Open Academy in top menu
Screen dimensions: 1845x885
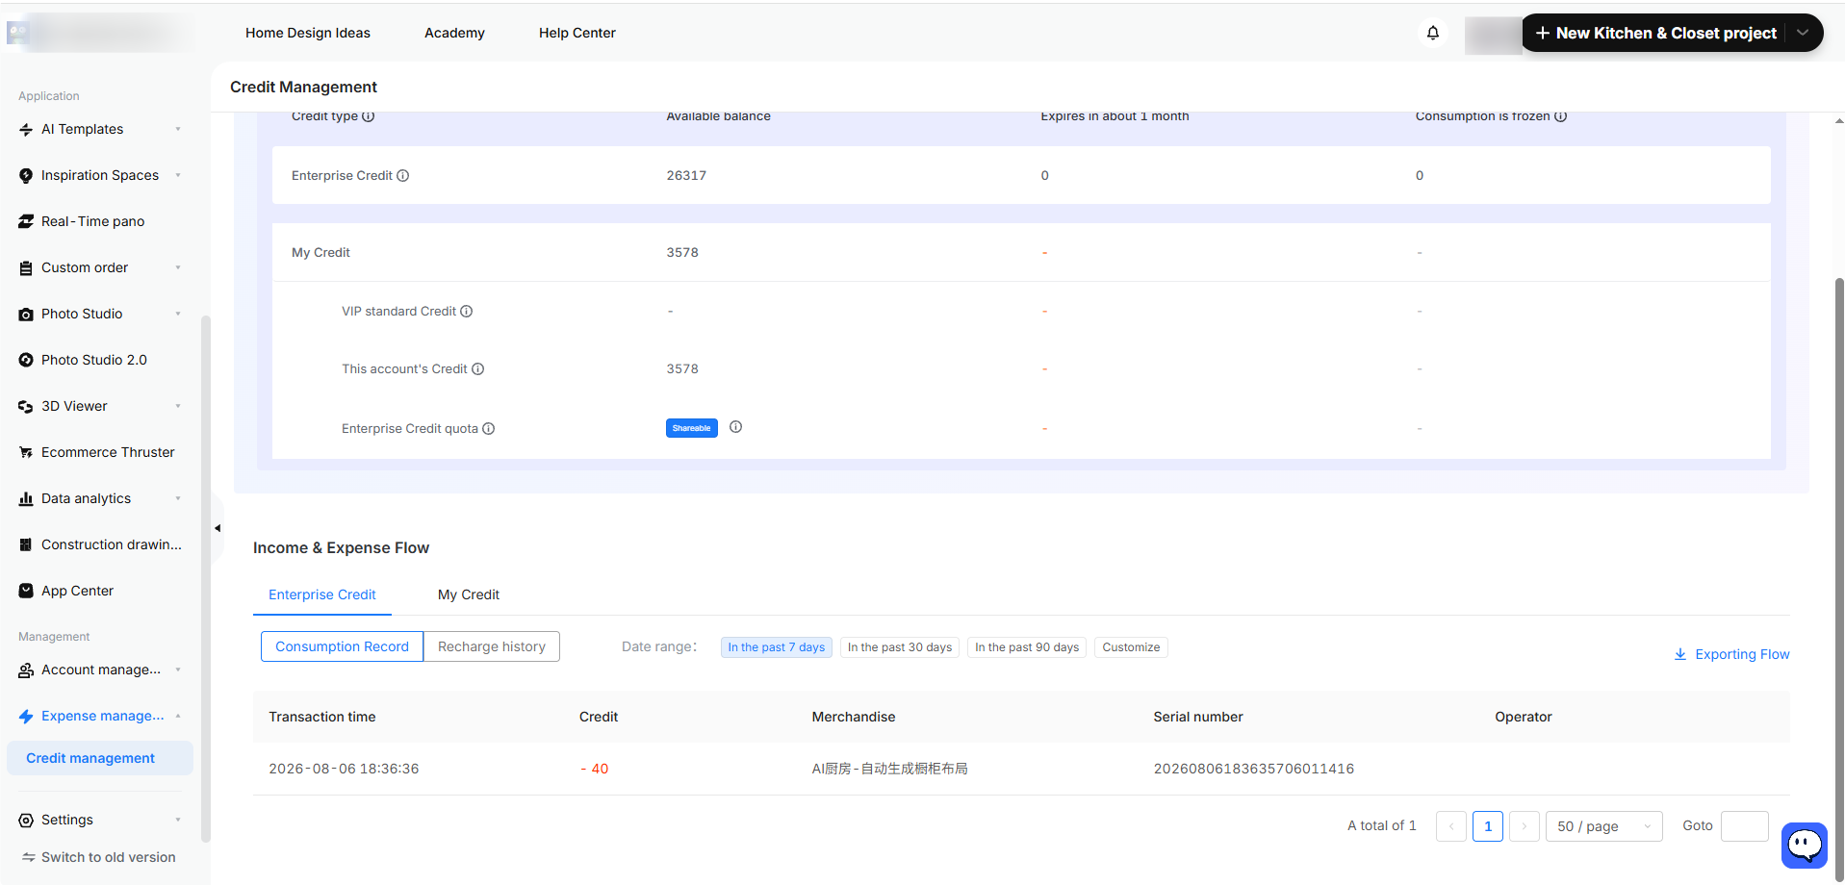click(x=454, y=33)
